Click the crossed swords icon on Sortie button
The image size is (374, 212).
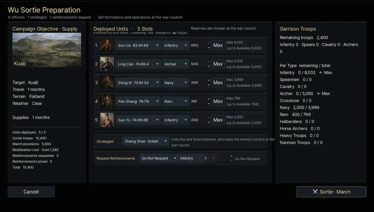coord(315,192)
